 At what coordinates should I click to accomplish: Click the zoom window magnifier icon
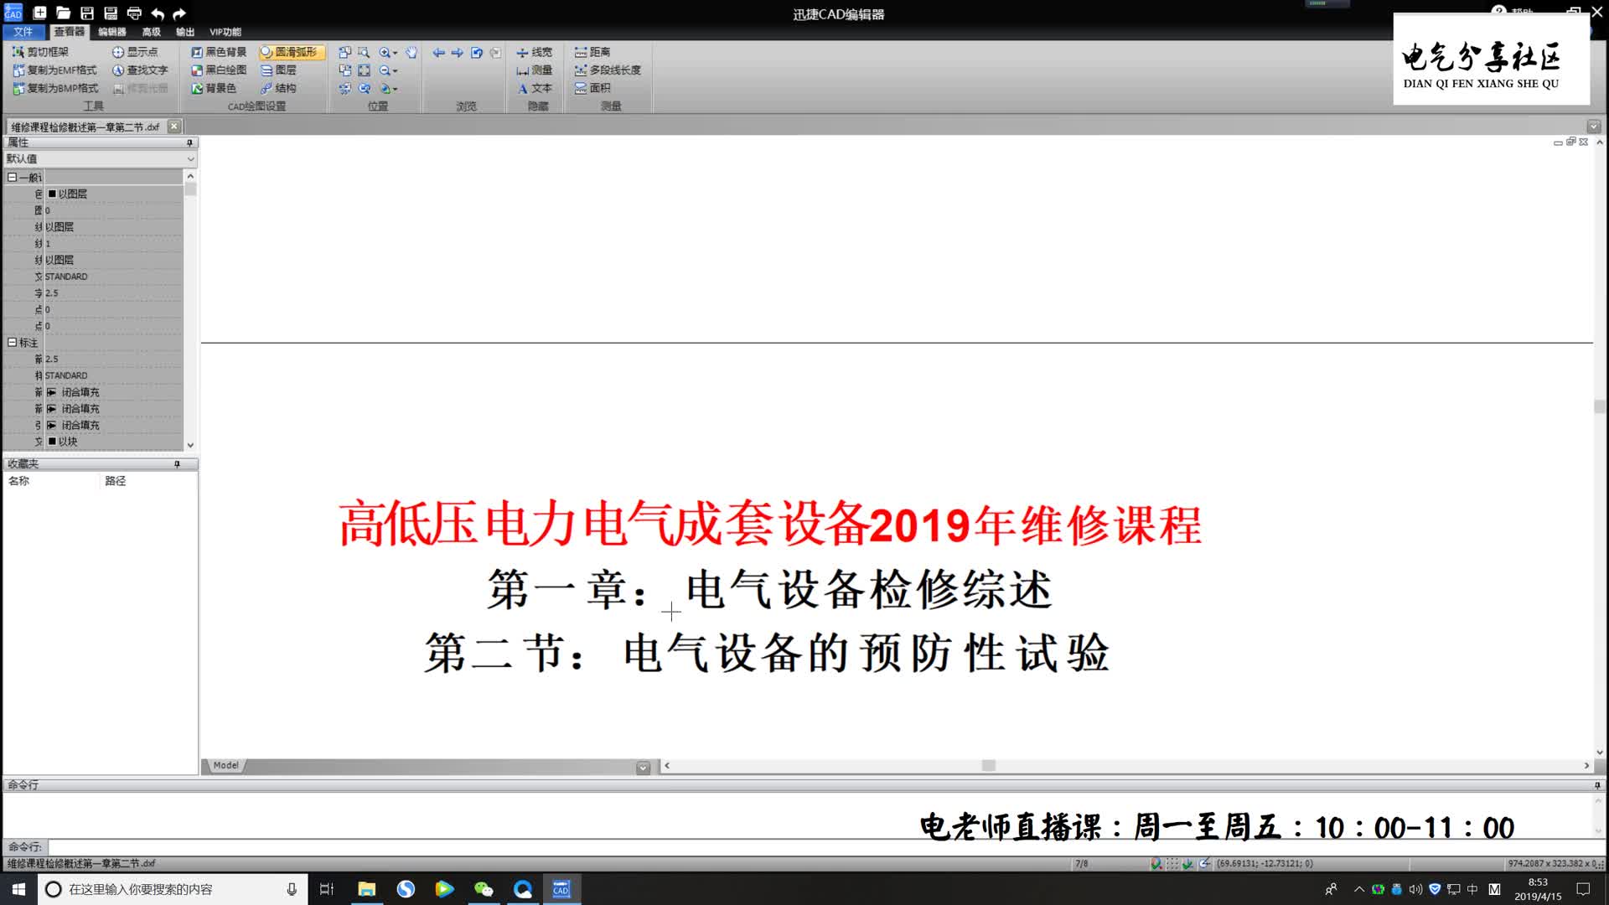(x=364, y=52)
